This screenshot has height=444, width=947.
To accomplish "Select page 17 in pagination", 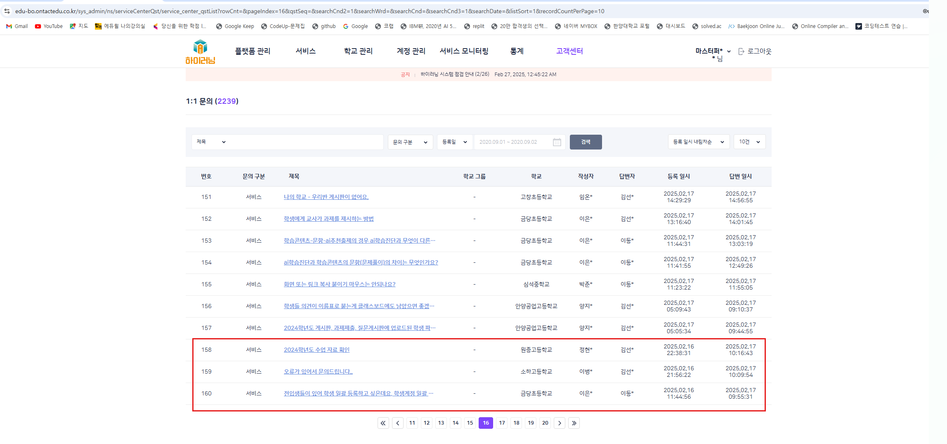I will click(x=502, y=423).
